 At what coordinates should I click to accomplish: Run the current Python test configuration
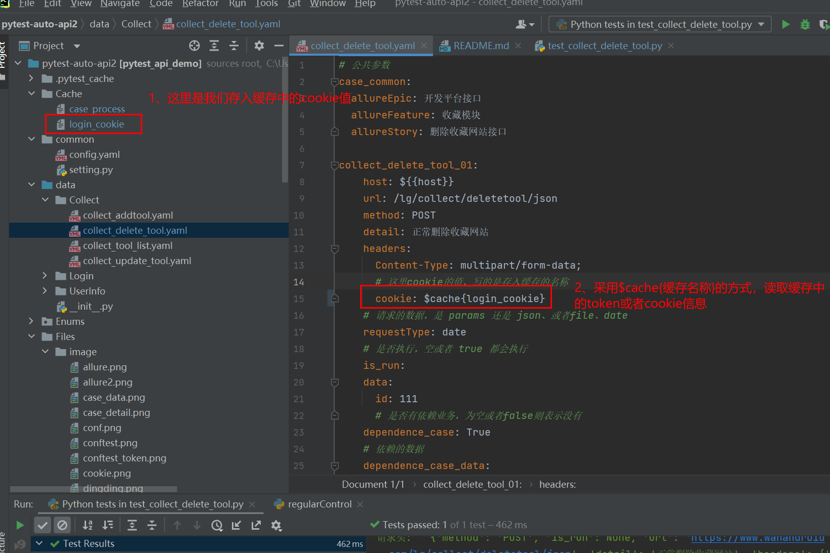click(x=785, y=24)
